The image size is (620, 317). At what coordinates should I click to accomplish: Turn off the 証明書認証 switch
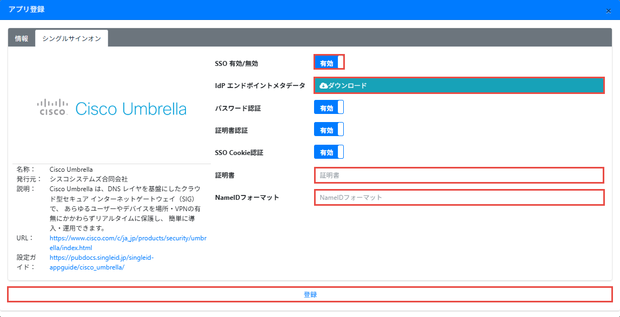pos(329,130)
